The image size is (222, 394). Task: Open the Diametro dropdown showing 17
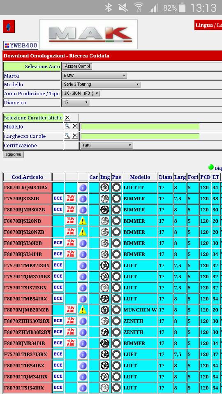76,103
